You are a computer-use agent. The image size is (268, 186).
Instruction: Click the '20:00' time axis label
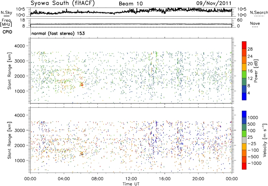pyautogui.click(x=198, y=179)
